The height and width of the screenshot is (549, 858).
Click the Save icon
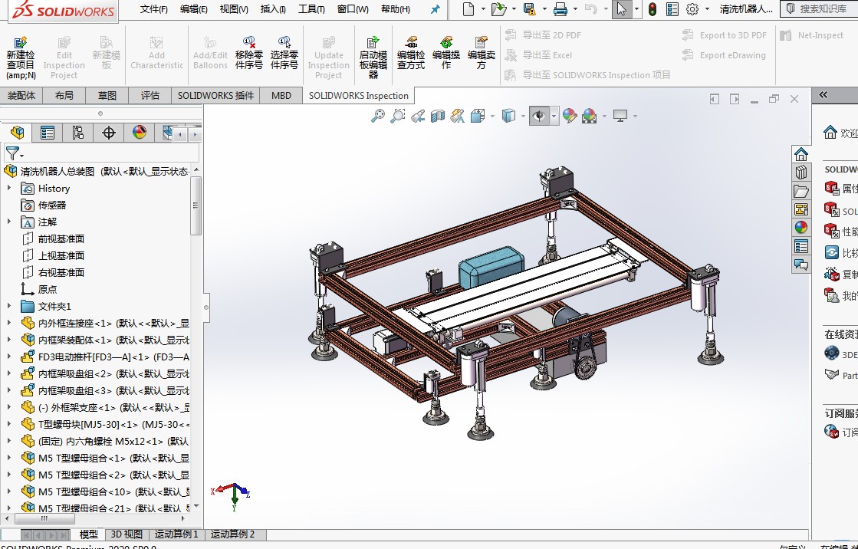529,9
